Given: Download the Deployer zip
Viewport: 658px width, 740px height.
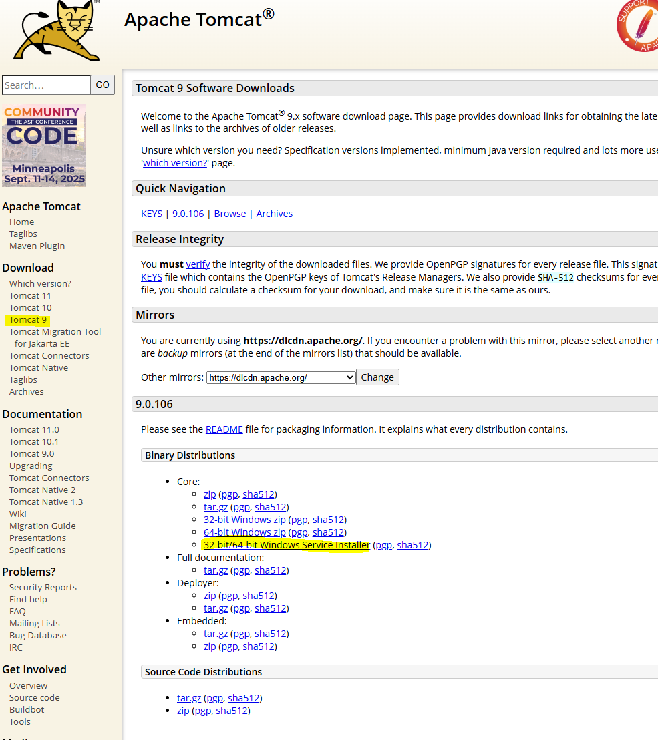Looking at the screenshot, I should coord(210,596).
